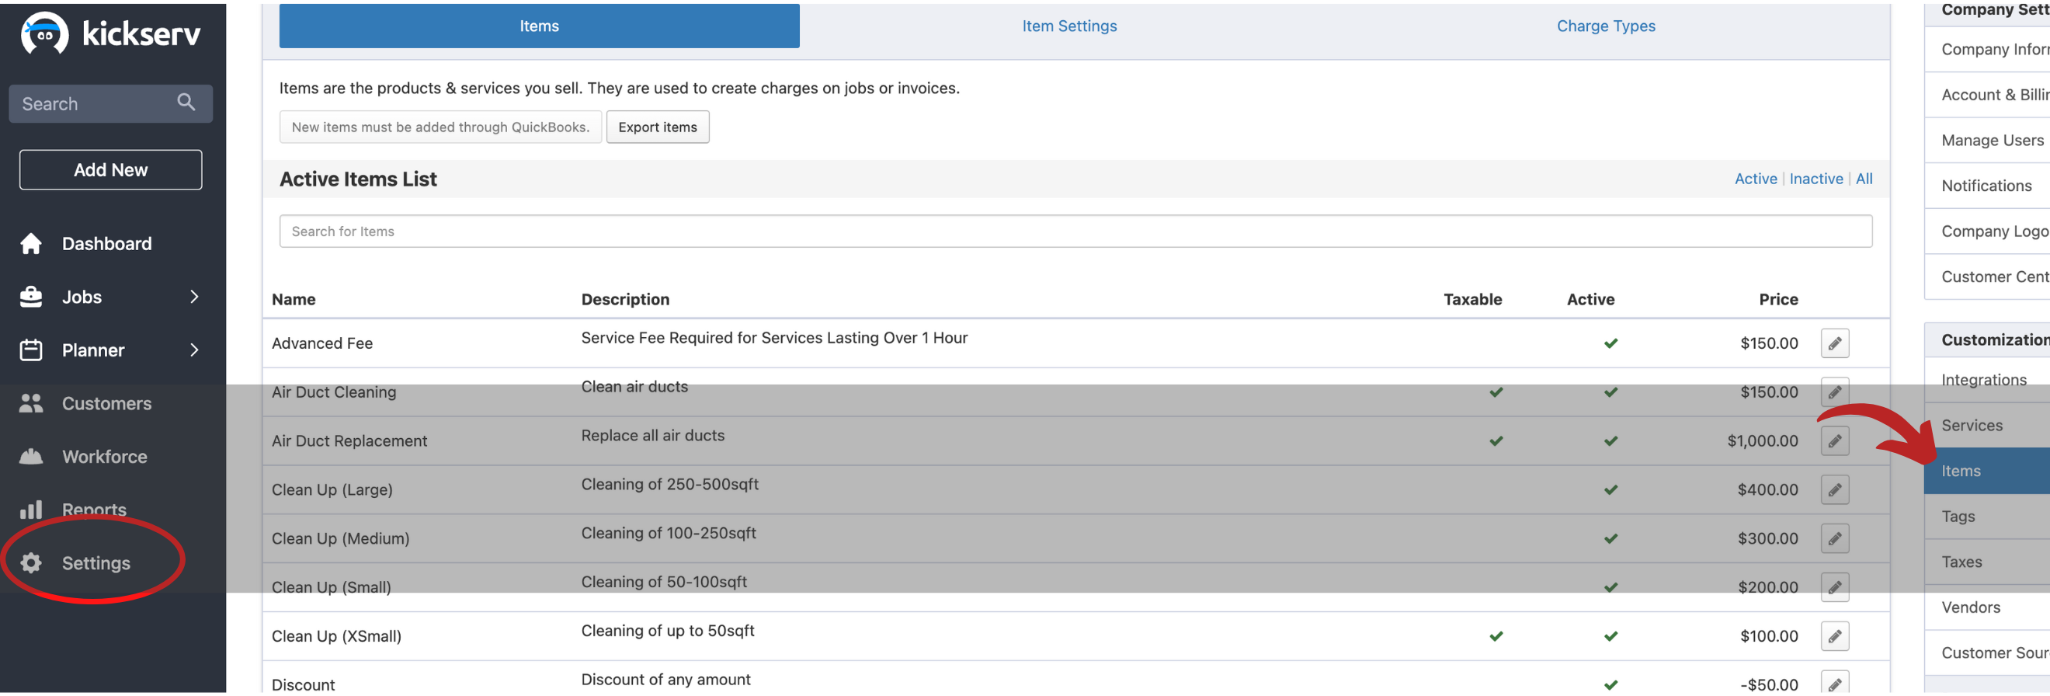The height and width of the screenshot is (696, 2050).
Task: Open Company Logo settings link
Action: tap(1993, 231)
